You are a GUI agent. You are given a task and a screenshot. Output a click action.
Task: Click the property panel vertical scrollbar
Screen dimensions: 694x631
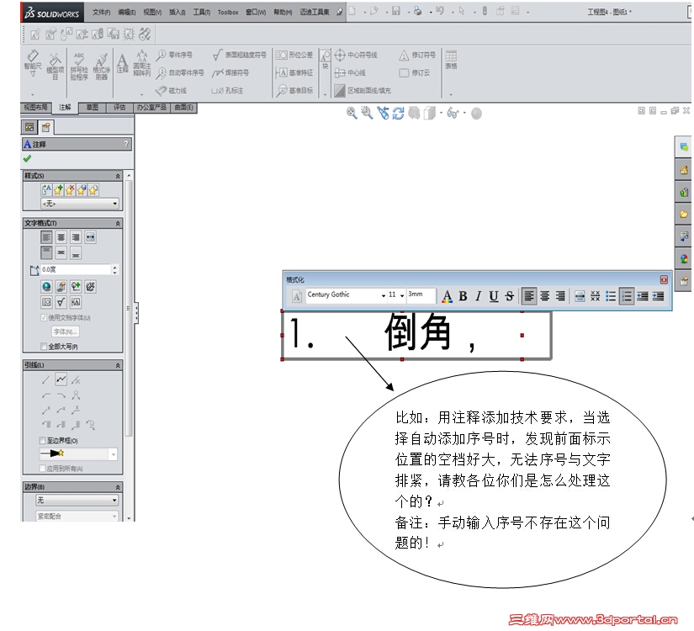pyautogui.click(x=129, y=310)
